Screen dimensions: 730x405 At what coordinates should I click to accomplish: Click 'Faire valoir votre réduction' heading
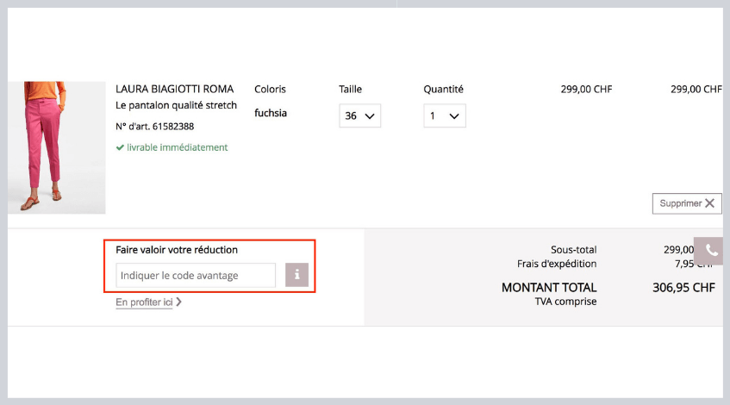(177, 250)
